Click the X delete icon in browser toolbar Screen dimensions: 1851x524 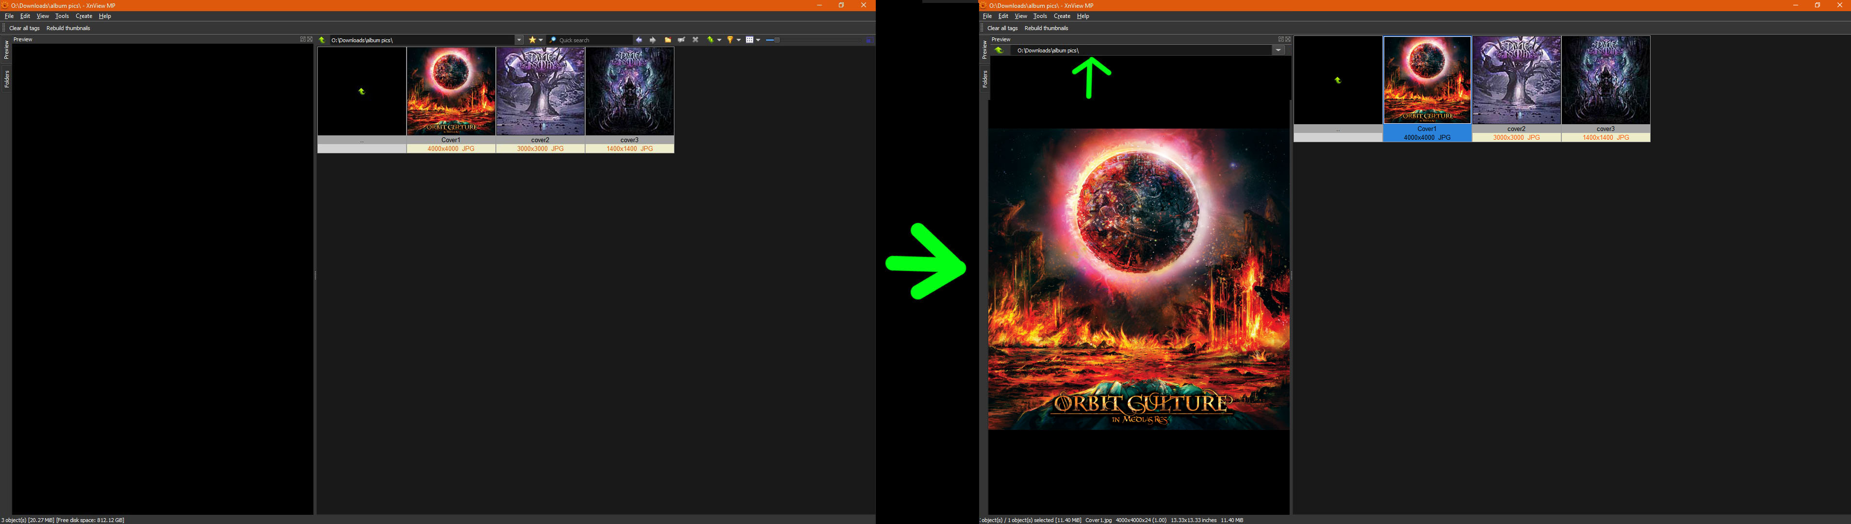696,40
